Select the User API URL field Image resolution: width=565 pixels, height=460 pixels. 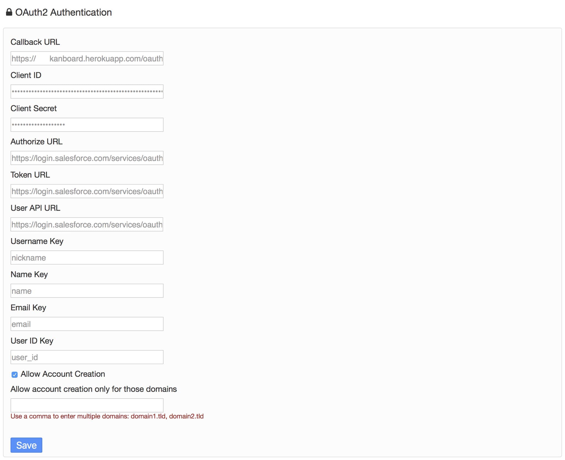point(87,224)
